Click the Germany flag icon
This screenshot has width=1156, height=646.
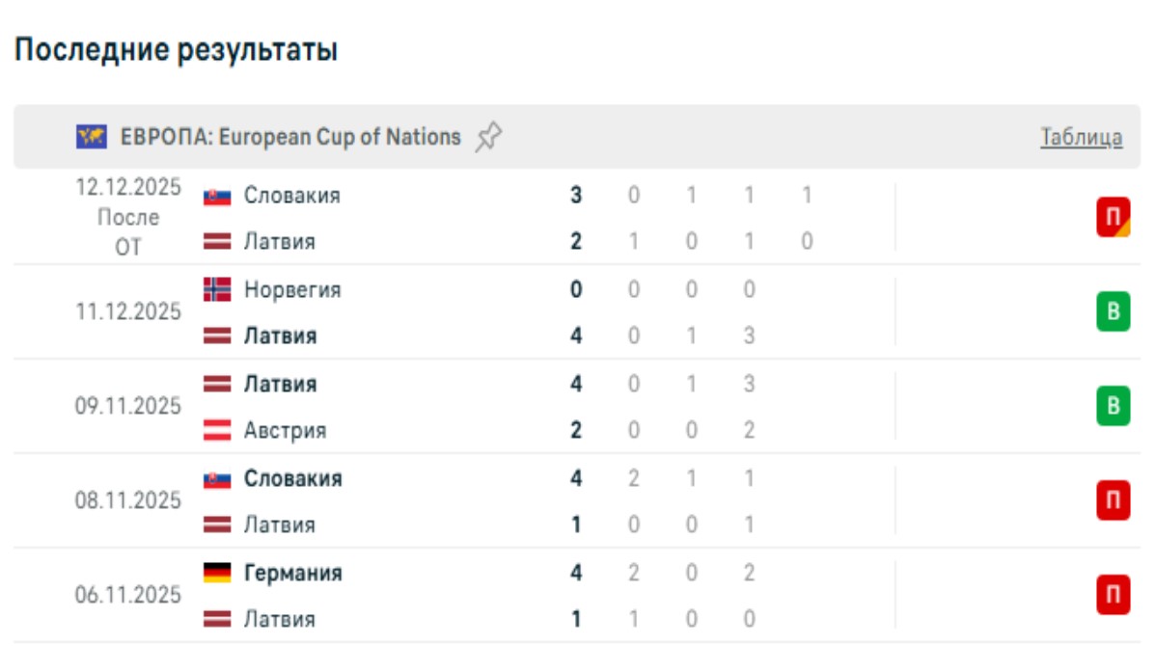pyautogui.click(x=217, y=573)
